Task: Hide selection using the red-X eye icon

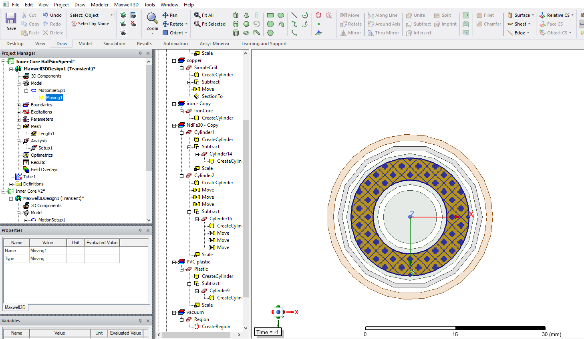Action: point(133,24)
